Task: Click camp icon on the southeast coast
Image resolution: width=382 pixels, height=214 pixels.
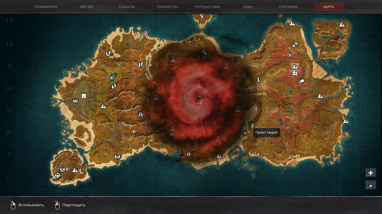Action: [346, 121]
